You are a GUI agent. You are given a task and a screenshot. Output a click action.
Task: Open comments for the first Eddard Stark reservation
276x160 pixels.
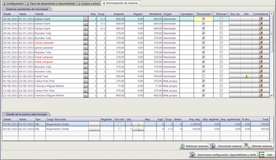coord(260,19)
